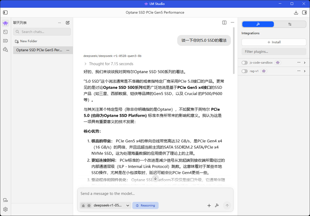Click New Folder in chat list
The image size is (310, 216).
(x=28, y=41)
